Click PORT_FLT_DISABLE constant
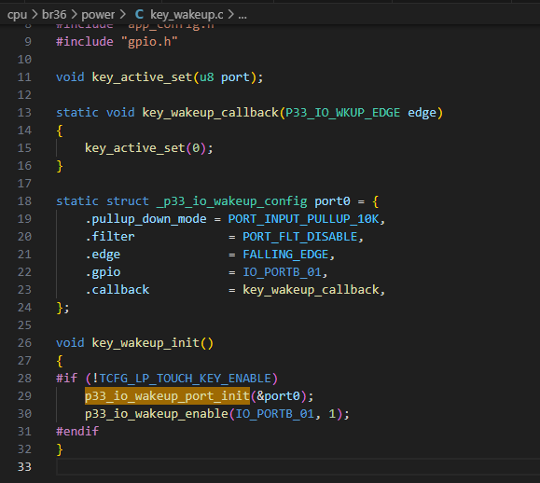This screenshot has width=540, height=483. tap(300, 237)
